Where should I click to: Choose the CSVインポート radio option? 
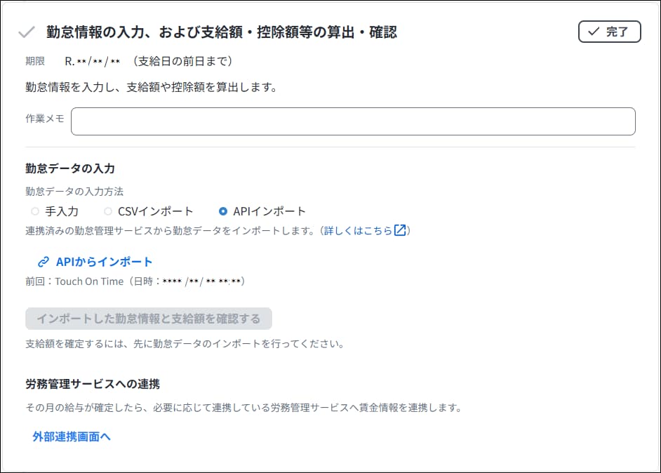(x=108, y=211)
